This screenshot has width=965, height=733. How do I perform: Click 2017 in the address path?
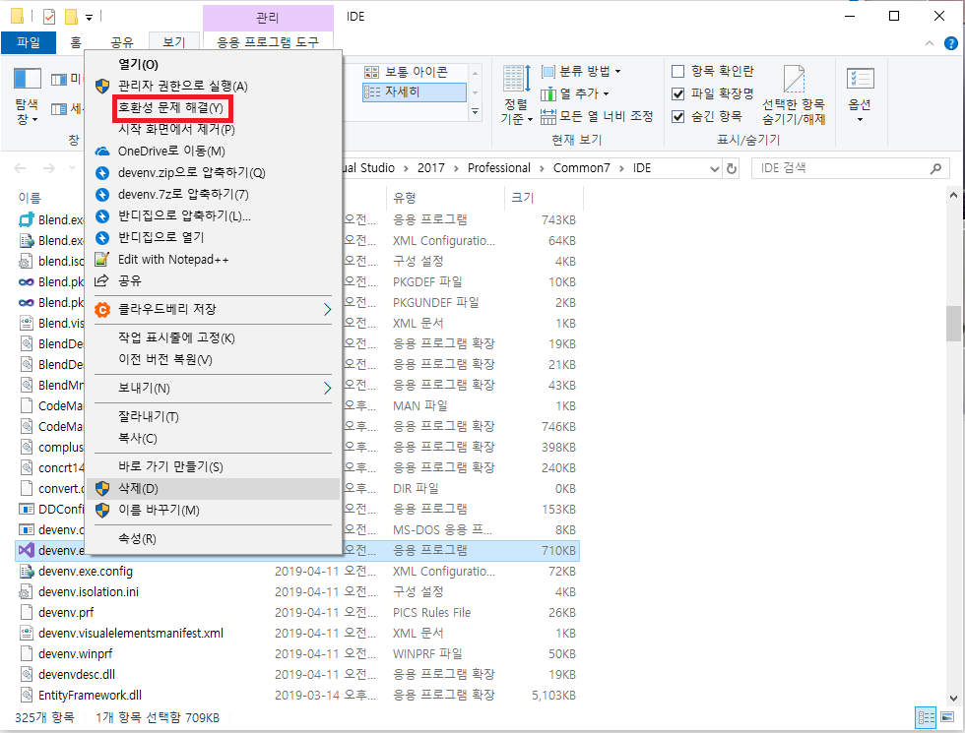coord(431,168)
